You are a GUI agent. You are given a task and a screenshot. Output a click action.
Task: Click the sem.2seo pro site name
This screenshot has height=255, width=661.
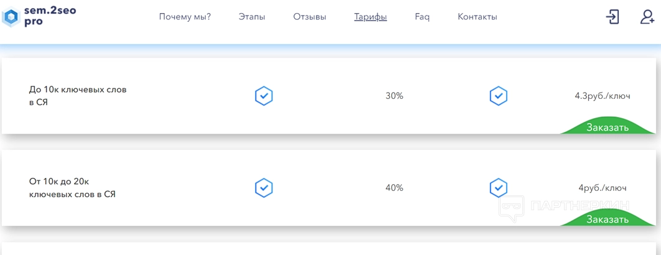(x=50, y=16)
